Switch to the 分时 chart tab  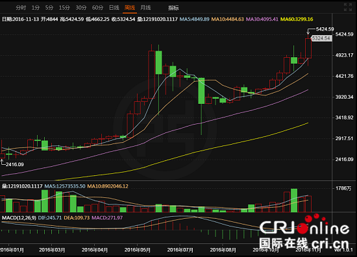point(21,8)
